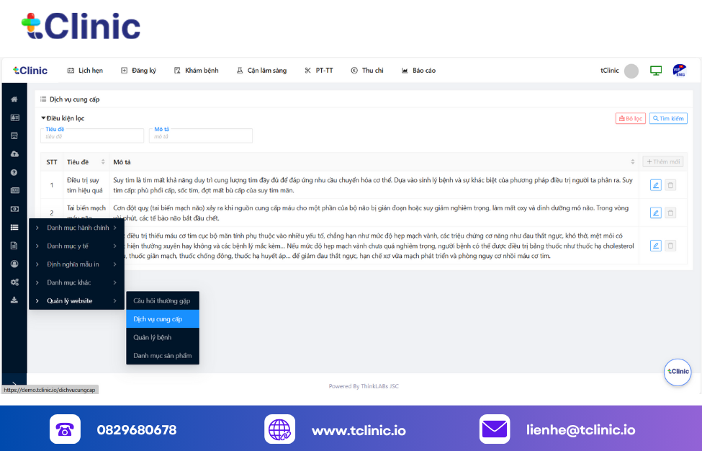Sort the table by the Tiêu đề column
Screen dimensions: 702x451
103,162
